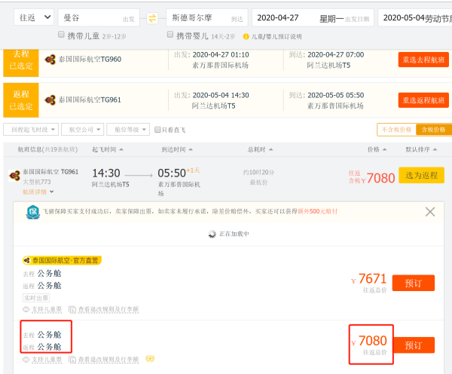Click arrival city field 斯德哥尔摩
This screenshot has width=452, height=374.
pyautogui.click(x=207, y=17)
